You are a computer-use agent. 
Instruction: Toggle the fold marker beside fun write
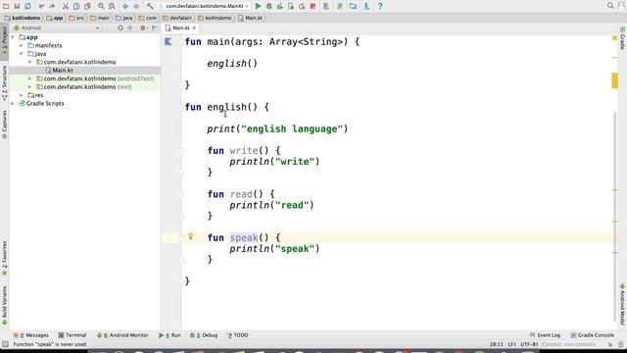(181, 151)
